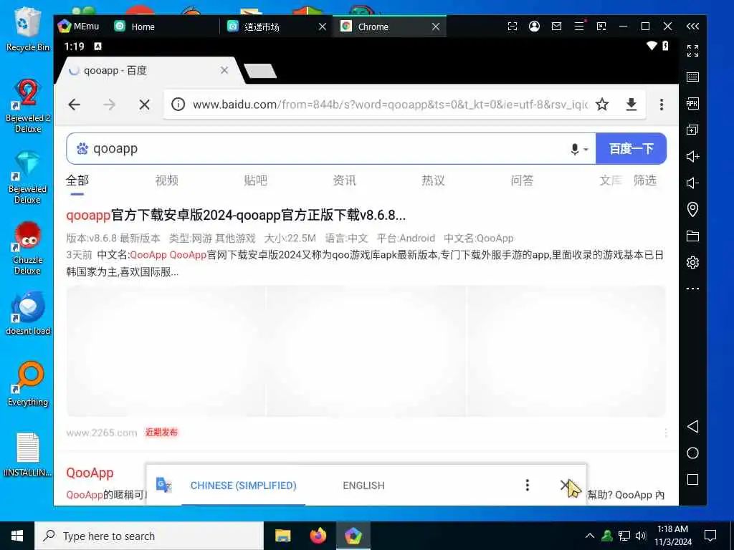The height and width of the screenshot is (550, 734).
Task: Select the 视频 results filter
Action: pos(166,180)
